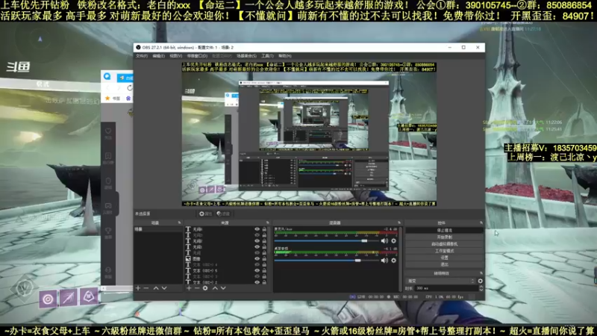This screenshot has width=597, height=336.
Task: Click the 启动虚拟摄像机 virtual camera button
Action: [444, 244]
